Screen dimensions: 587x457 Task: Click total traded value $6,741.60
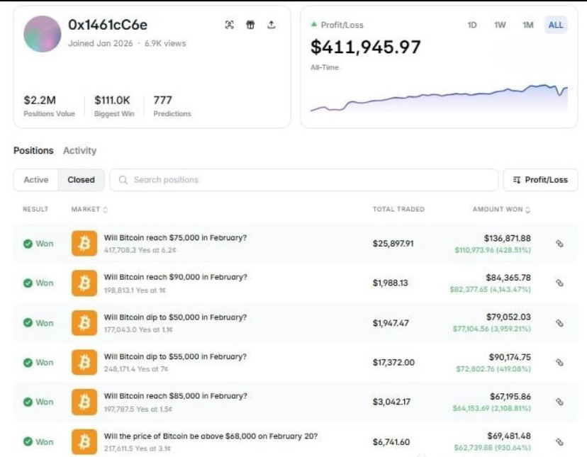click(x=391, y=442)
